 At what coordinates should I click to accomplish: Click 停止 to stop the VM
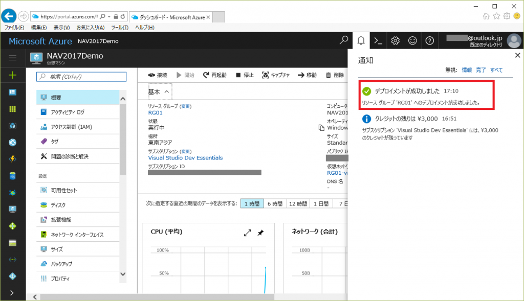[245, 75]
